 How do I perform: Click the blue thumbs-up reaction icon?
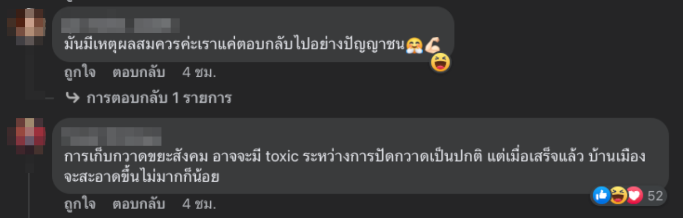click(x=601, y=196)
